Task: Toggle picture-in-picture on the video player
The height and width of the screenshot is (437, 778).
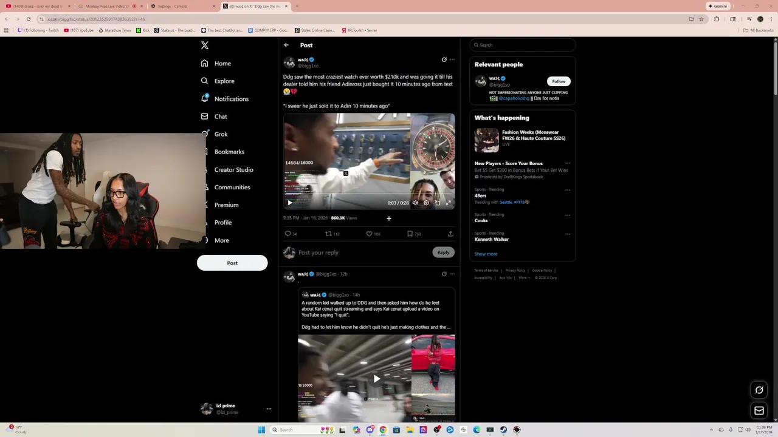Action: coord(437,203)
